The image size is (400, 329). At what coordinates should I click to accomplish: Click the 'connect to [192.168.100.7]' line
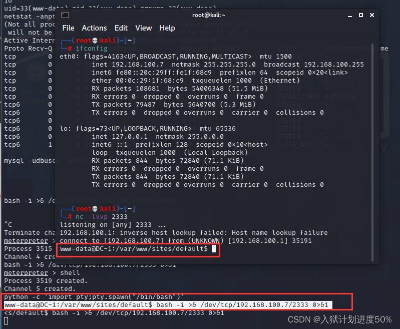click(185, 241)
